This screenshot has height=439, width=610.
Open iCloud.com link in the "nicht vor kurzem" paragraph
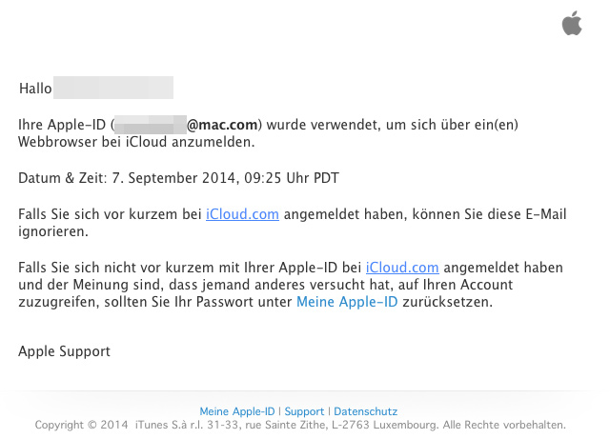(402, 268)
